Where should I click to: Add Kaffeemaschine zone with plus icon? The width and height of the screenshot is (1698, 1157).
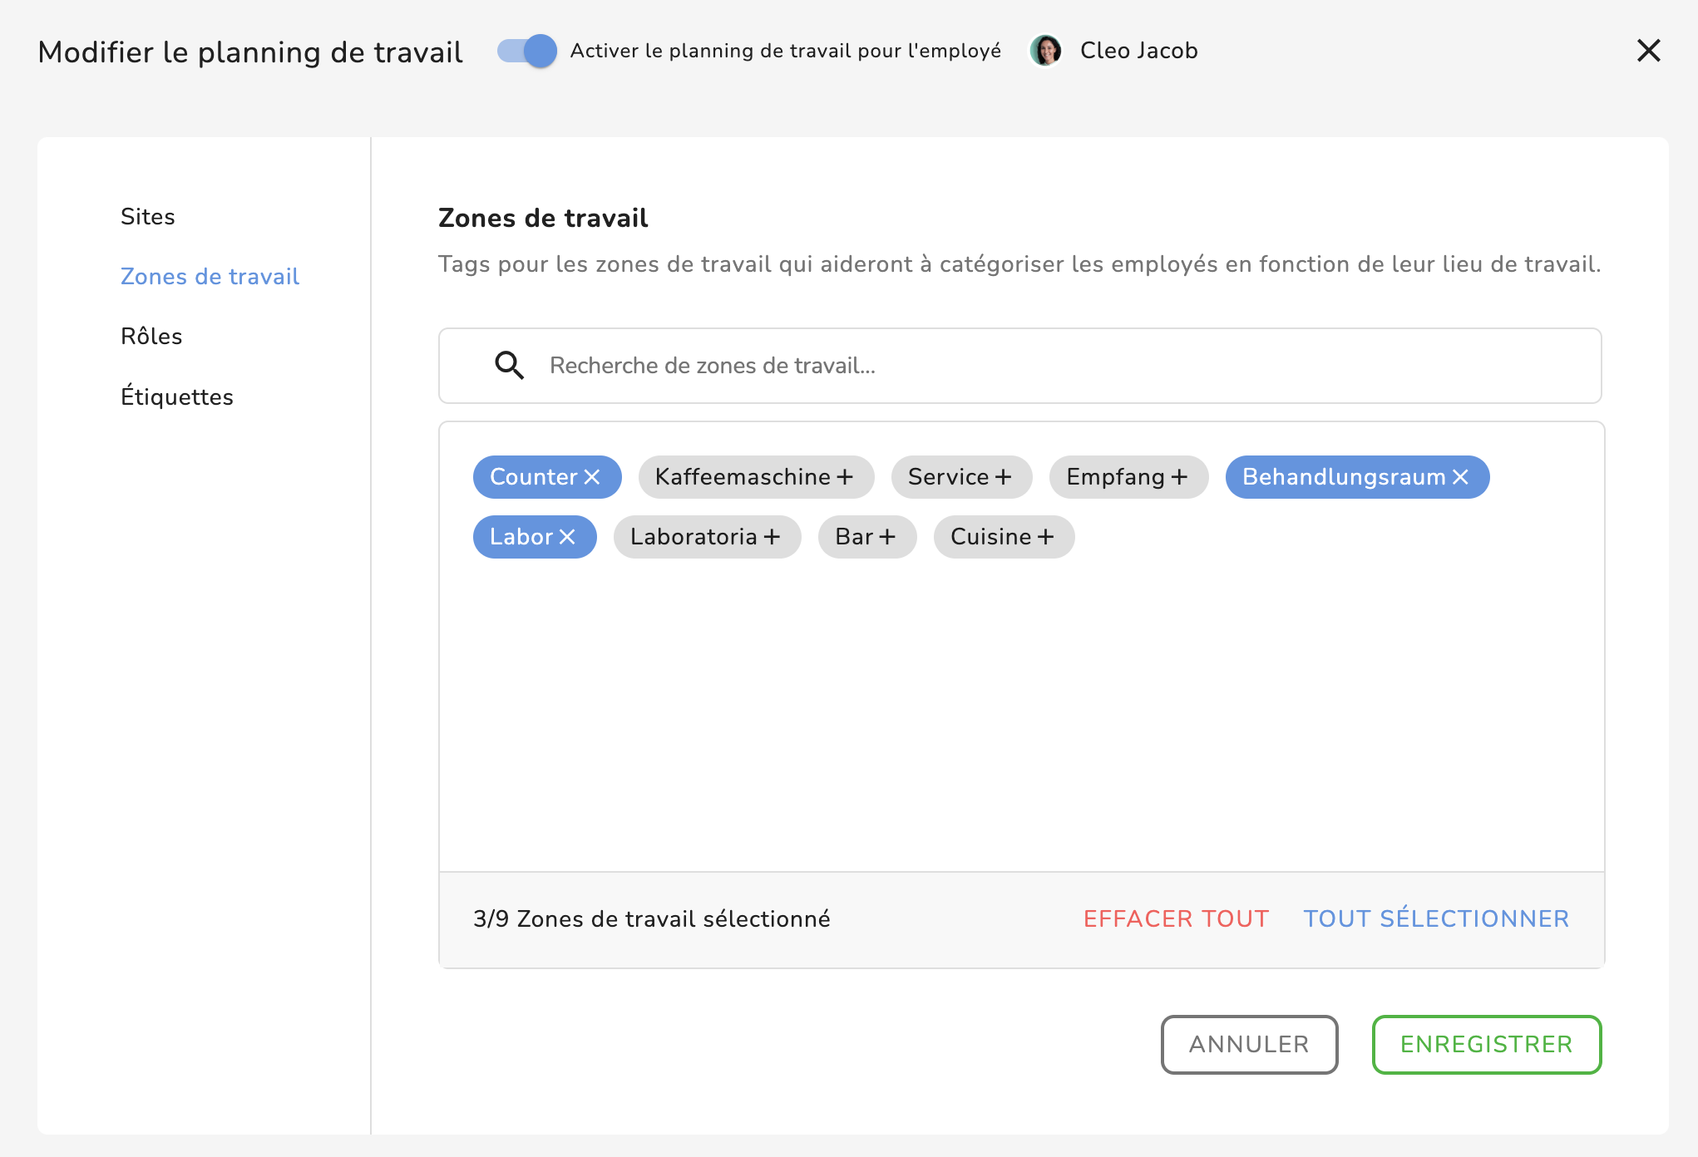point(845,477)
